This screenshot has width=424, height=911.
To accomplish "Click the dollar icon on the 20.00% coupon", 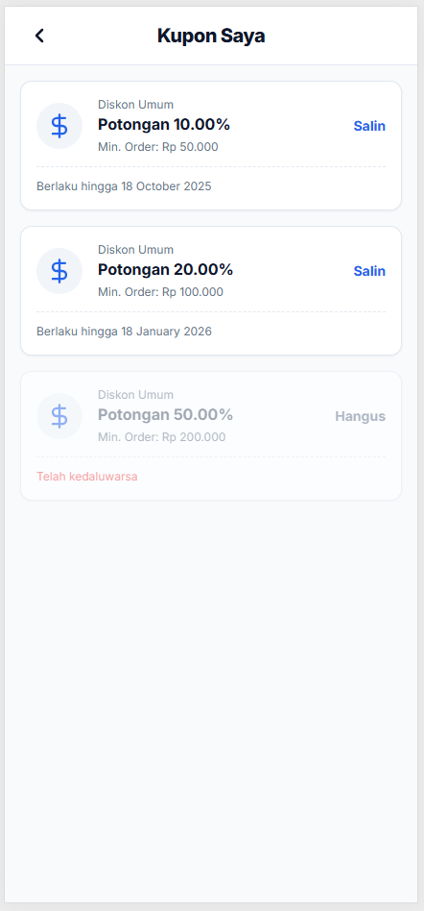I will [x=59, y=271].
